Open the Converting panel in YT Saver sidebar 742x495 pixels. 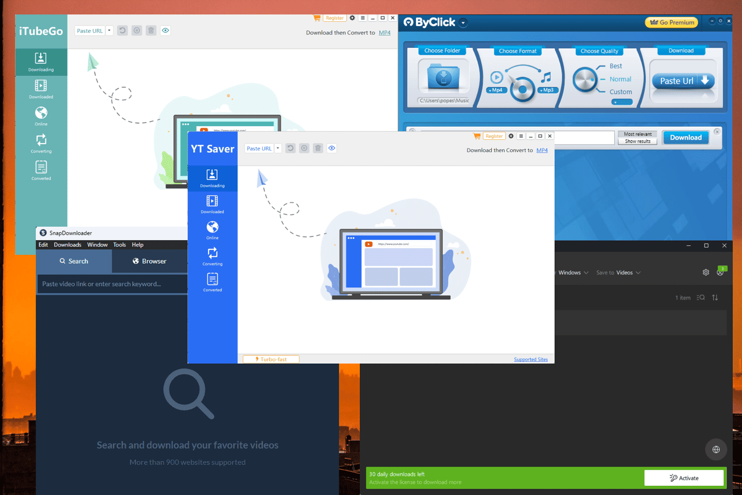212,256
